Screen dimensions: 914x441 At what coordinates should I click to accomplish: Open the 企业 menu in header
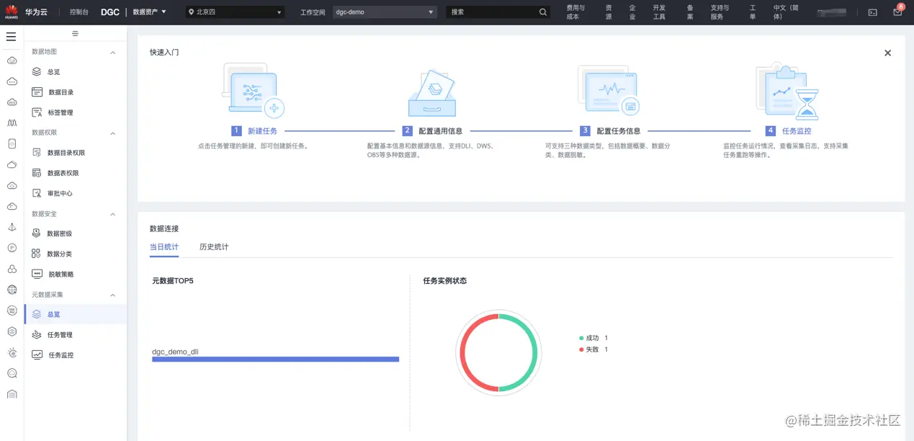coord(632,12)
